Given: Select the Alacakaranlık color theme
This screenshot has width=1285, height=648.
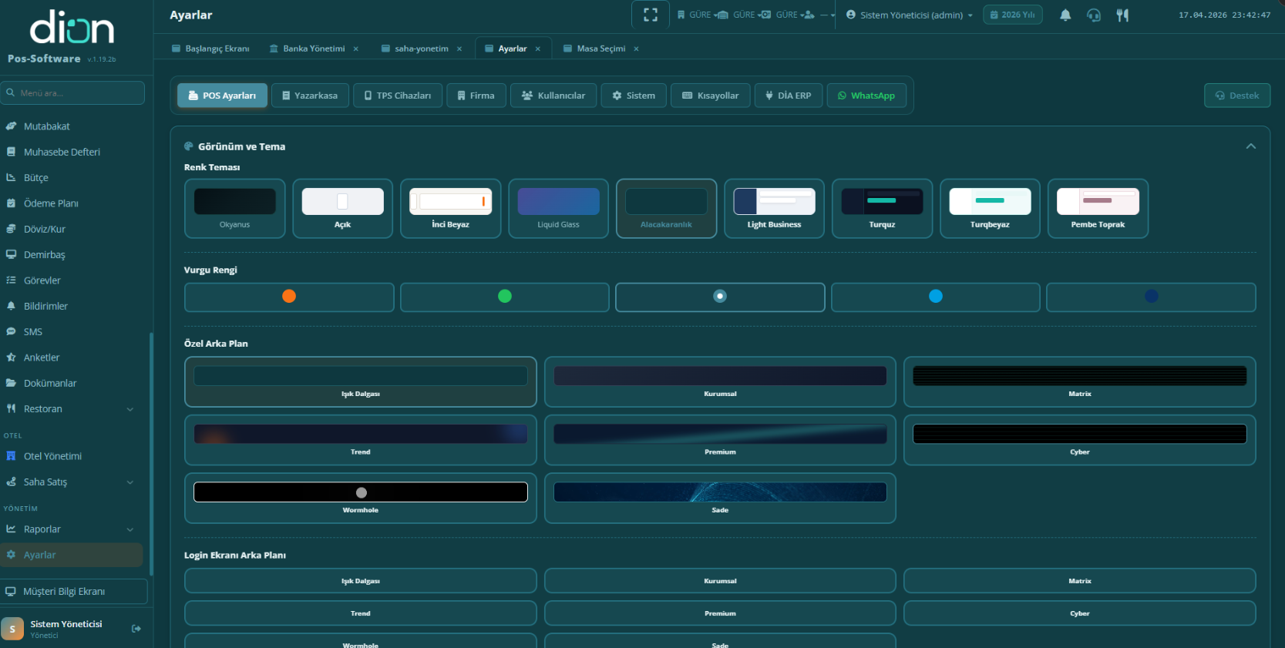Looking at the screenshot, I should [x=667, y=209].
